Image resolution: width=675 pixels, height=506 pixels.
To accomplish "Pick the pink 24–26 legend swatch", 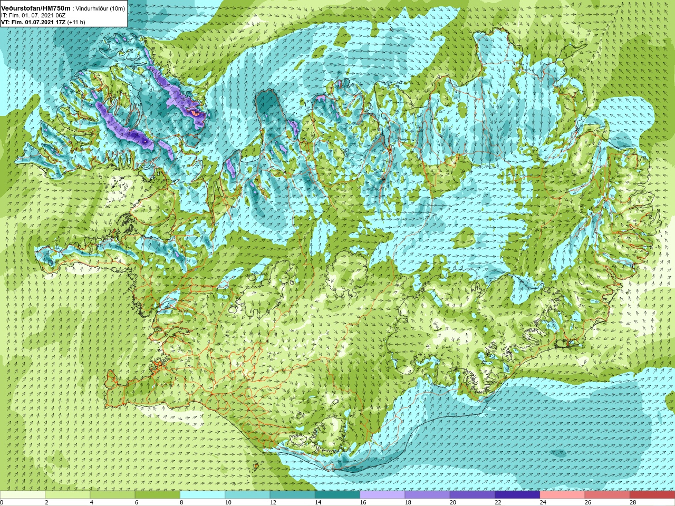I will coord(563,495).
